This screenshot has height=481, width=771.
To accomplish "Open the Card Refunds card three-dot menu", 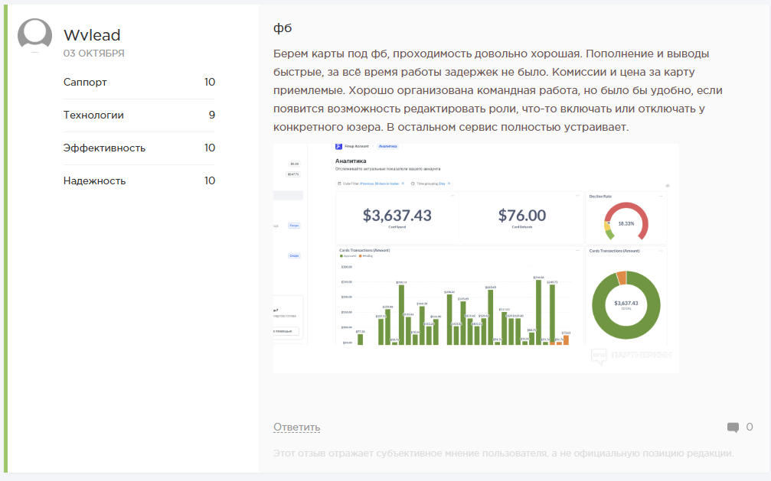I will click(577, 197).
